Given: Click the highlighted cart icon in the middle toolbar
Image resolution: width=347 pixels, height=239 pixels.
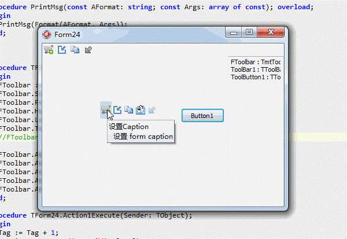Looking at the screenshot, I should [x=106, y=110].
